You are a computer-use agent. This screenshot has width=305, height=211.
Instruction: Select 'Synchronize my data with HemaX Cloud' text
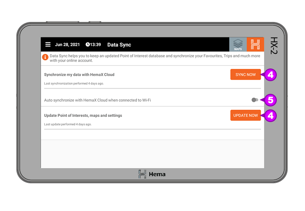[x=79, y=75]
